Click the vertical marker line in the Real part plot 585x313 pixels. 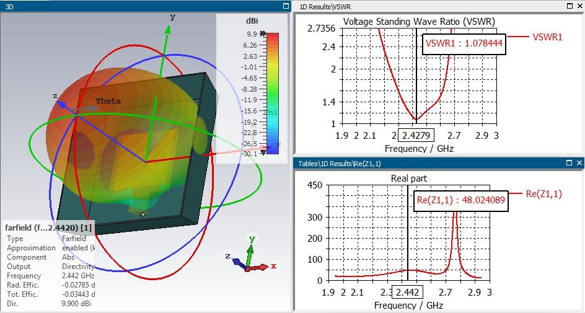pyautogui.click(x=407, y=233)
